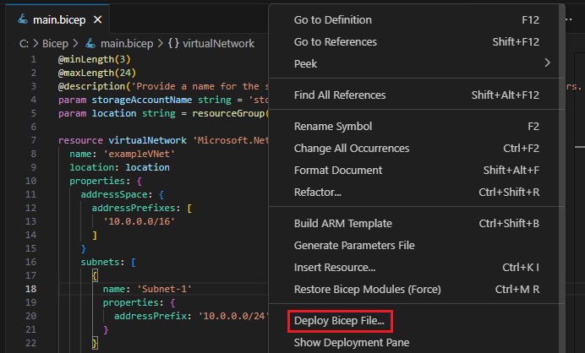Click Deploy Bicep File...

pyautogui.click(x=340, y=321)
